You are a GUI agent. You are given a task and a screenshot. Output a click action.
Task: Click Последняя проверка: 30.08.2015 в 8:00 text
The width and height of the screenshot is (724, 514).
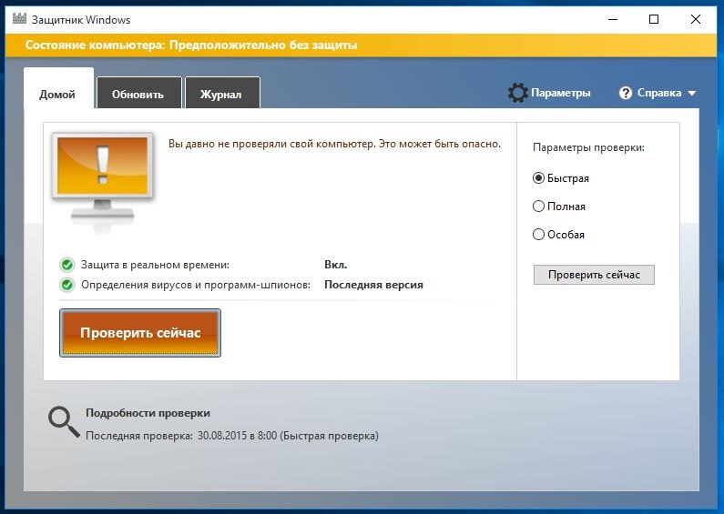[x=232, y=436]
